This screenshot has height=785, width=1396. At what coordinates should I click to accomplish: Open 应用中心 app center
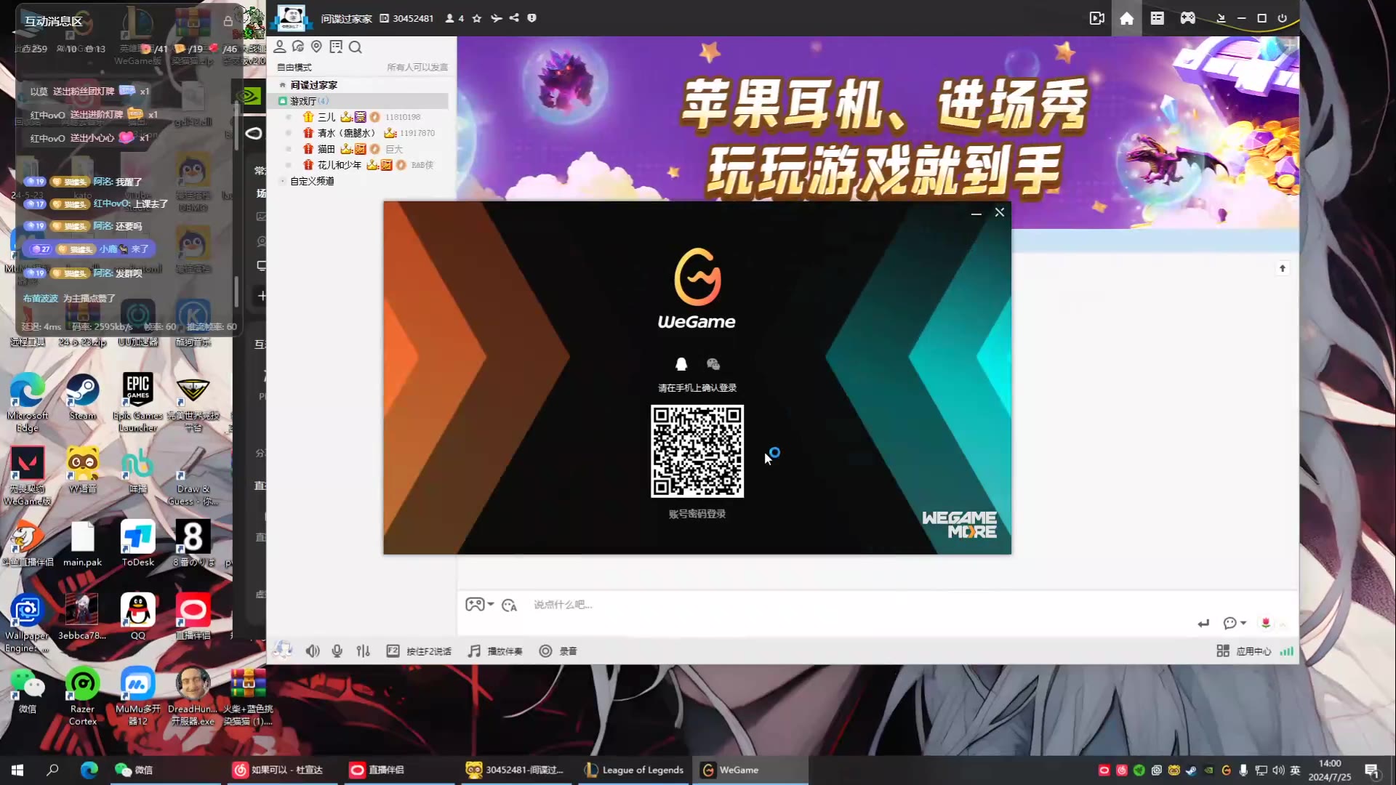[1244, 651]
